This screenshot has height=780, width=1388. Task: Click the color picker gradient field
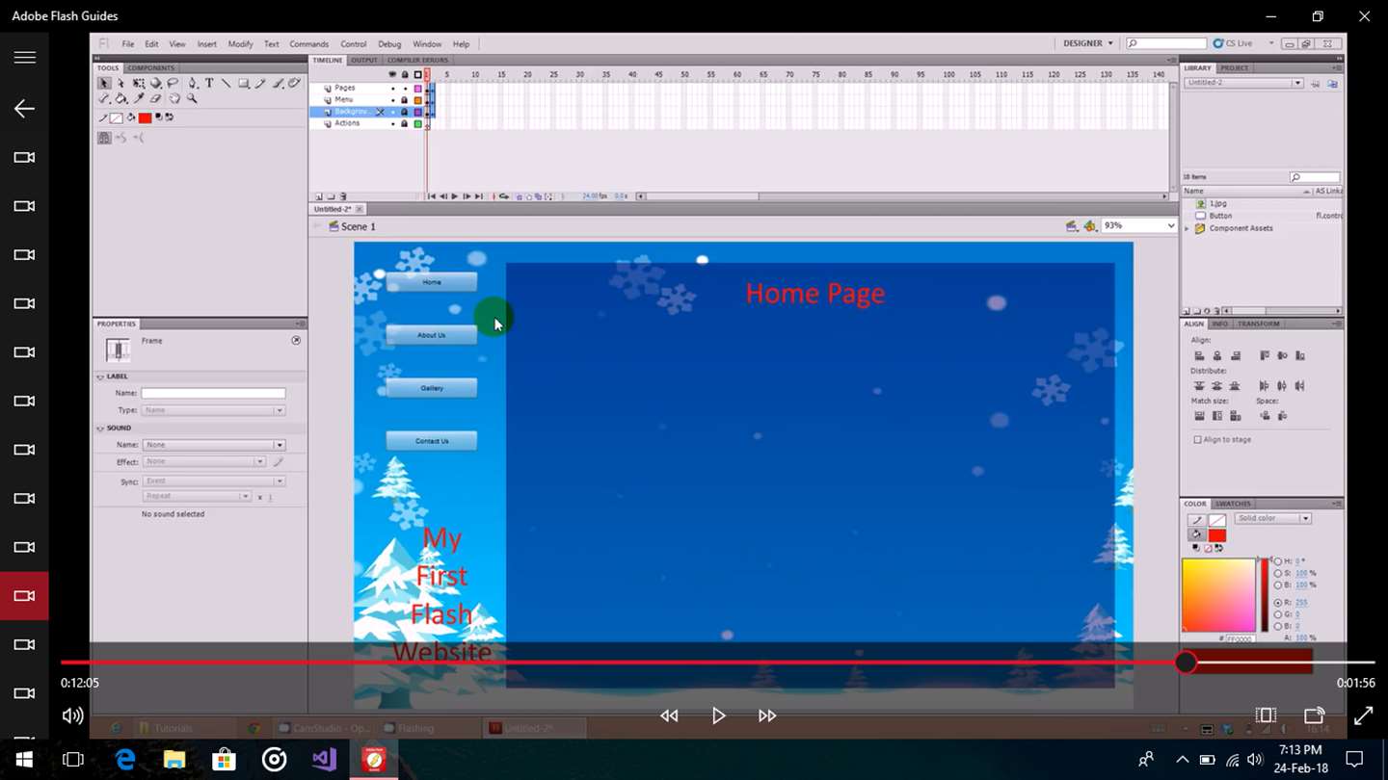pos(1218,594)
